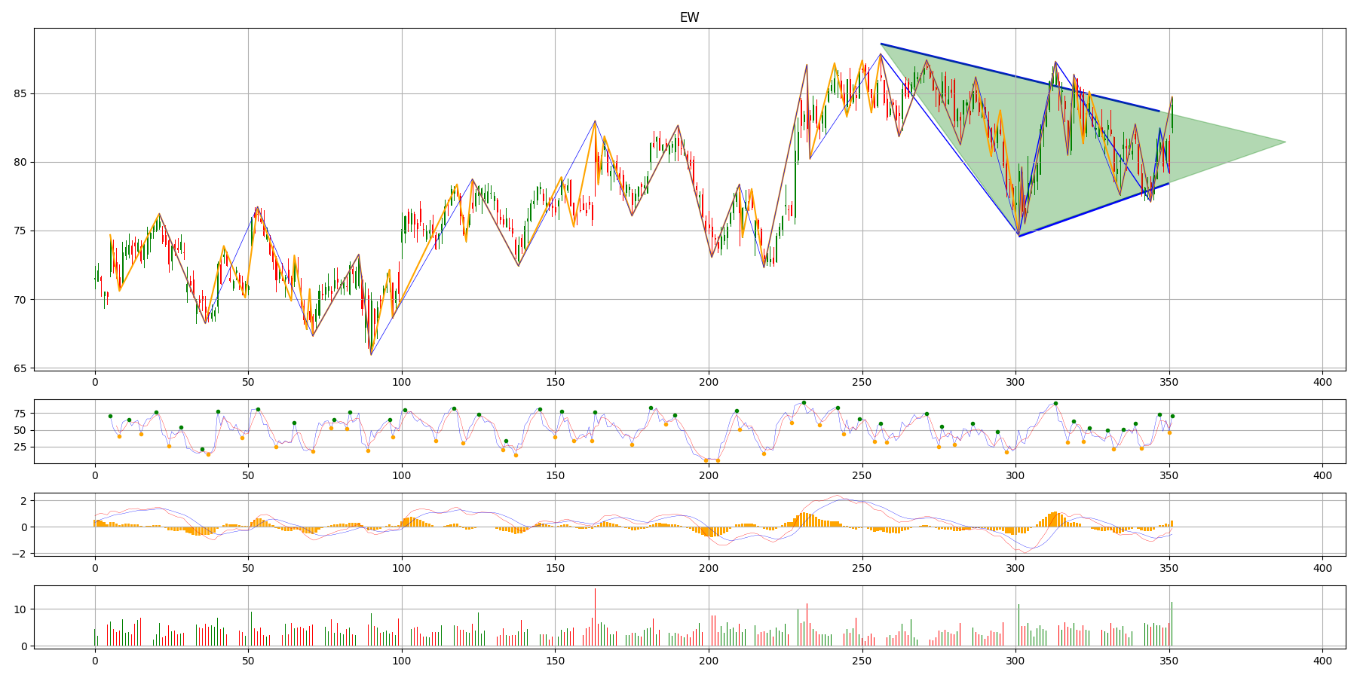
Task: Click the 25 label on oscillator axis
Action: (x=20, y=447)
